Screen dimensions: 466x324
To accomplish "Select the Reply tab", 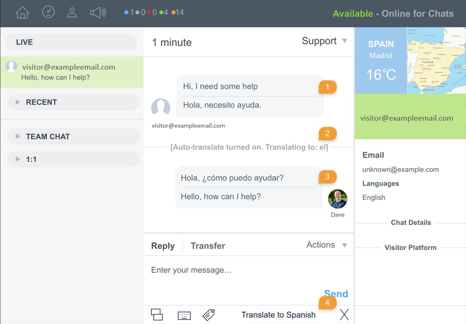I will pos(162,245).
